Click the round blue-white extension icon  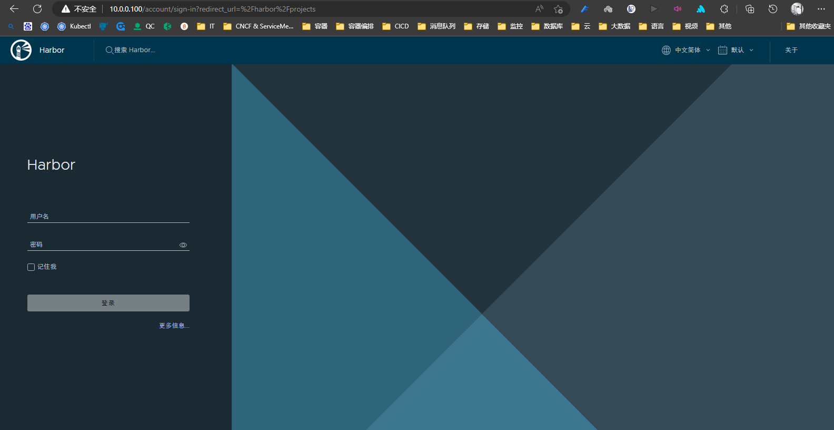[631, 9]
